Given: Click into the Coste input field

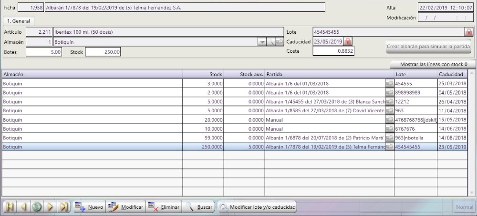Looking at the screenshot, I should (333, 51).
